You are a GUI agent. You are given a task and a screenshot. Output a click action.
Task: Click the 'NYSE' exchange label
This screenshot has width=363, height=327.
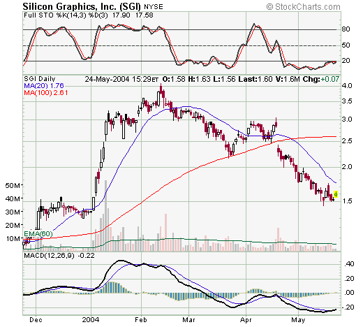pos(154,7)
